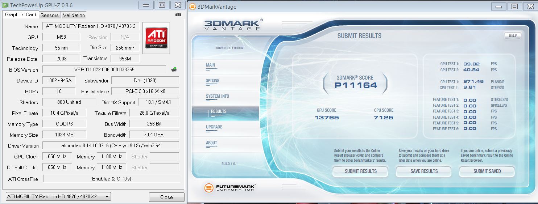Click the Driver Version field value
Screen dimensions: 538x204
[111, 145]
